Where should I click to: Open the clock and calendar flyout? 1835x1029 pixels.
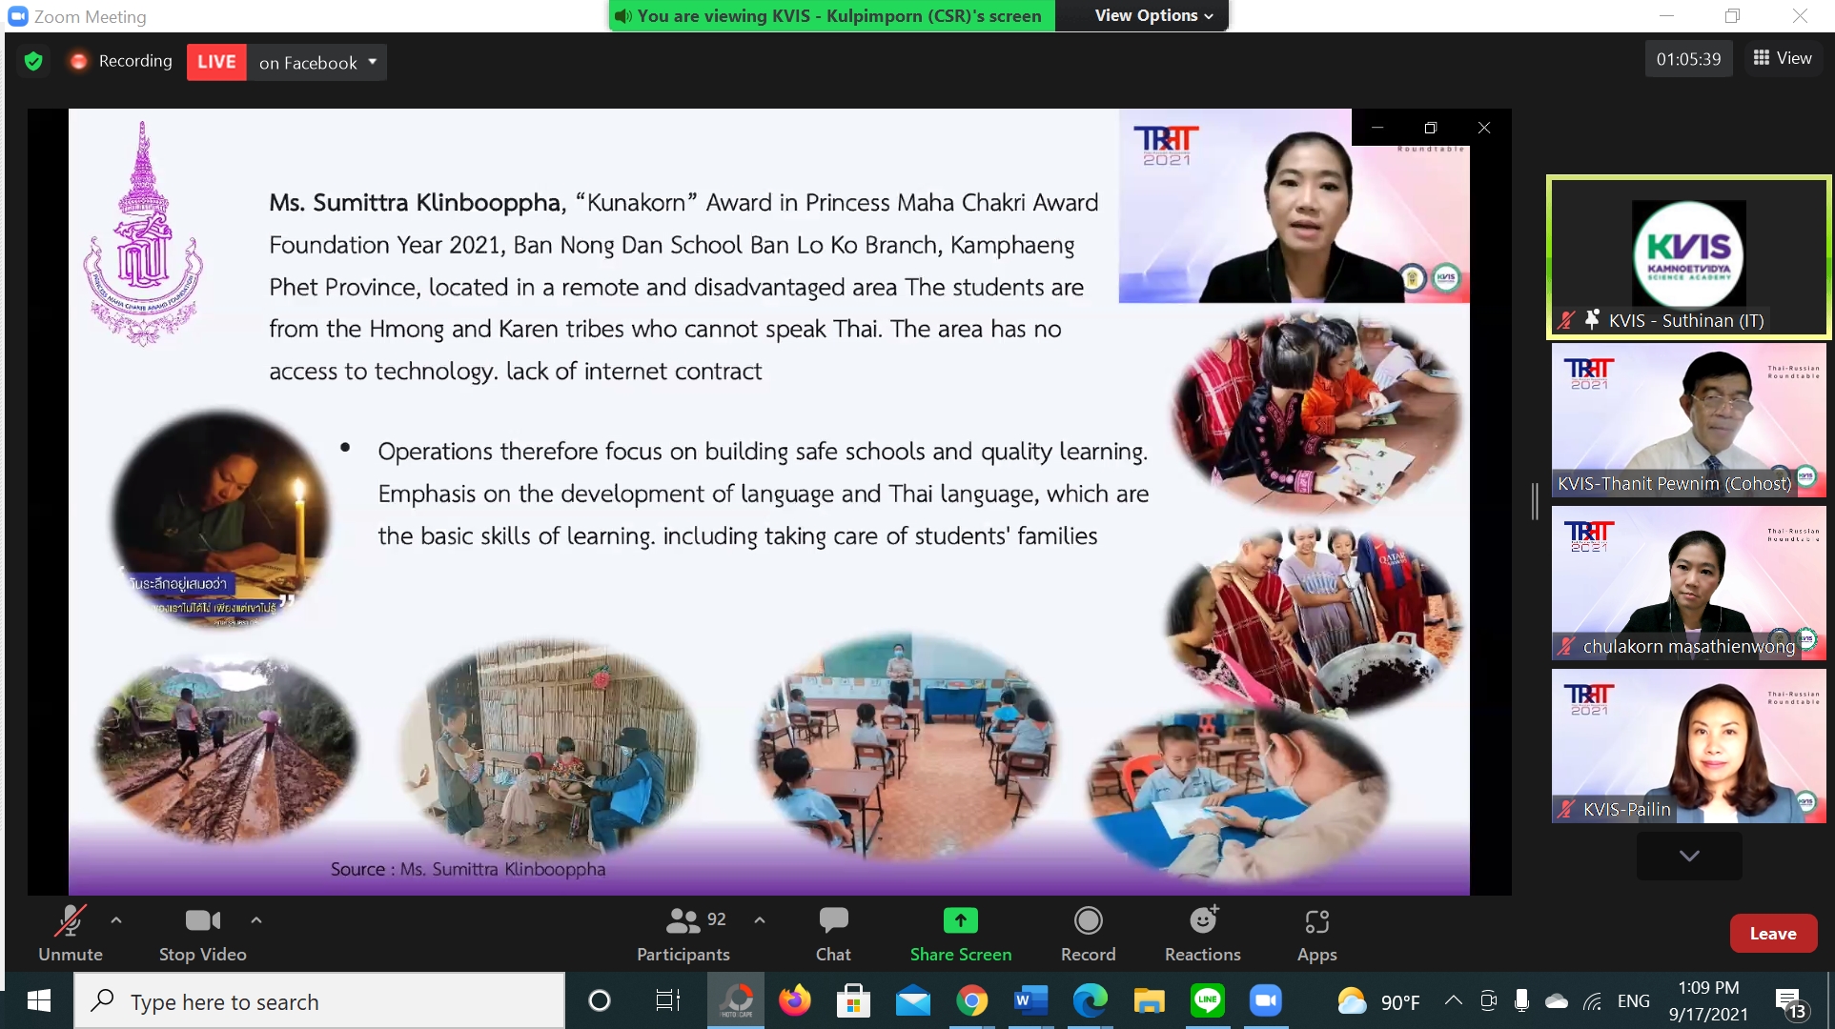pyautogui.click(x=1708, y=1001)
